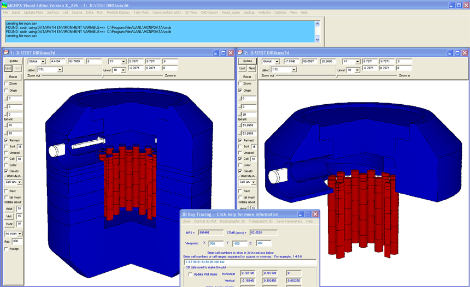Click window 2 document icon in its title bar

[x=240, y=53]
